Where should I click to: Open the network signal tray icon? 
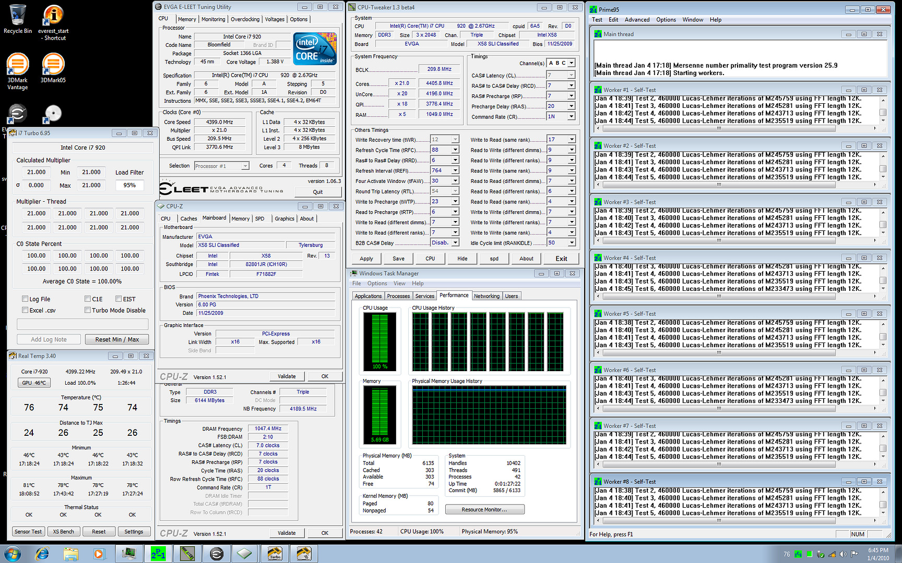pos(832,554)
